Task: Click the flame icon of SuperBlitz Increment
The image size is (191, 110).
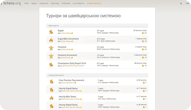Action: 51,40
